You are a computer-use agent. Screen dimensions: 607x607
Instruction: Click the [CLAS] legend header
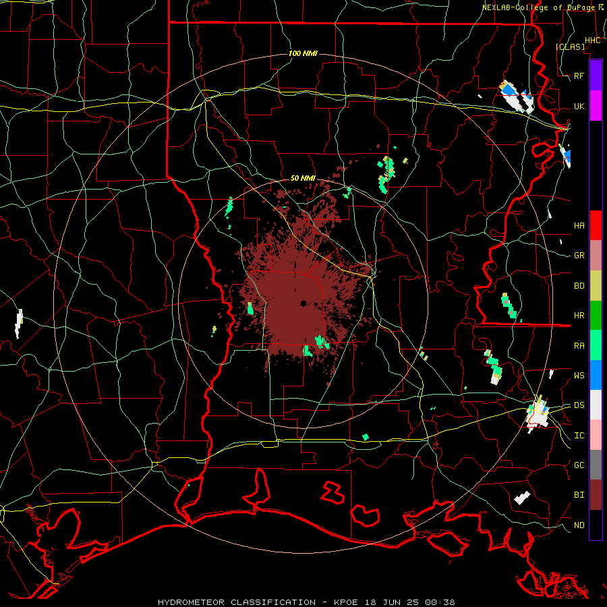tap(570, 47)
